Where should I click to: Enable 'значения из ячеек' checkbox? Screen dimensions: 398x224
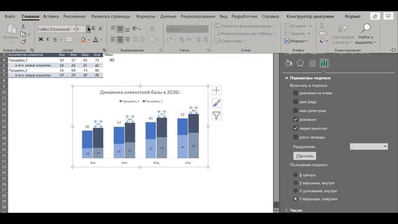295,93
